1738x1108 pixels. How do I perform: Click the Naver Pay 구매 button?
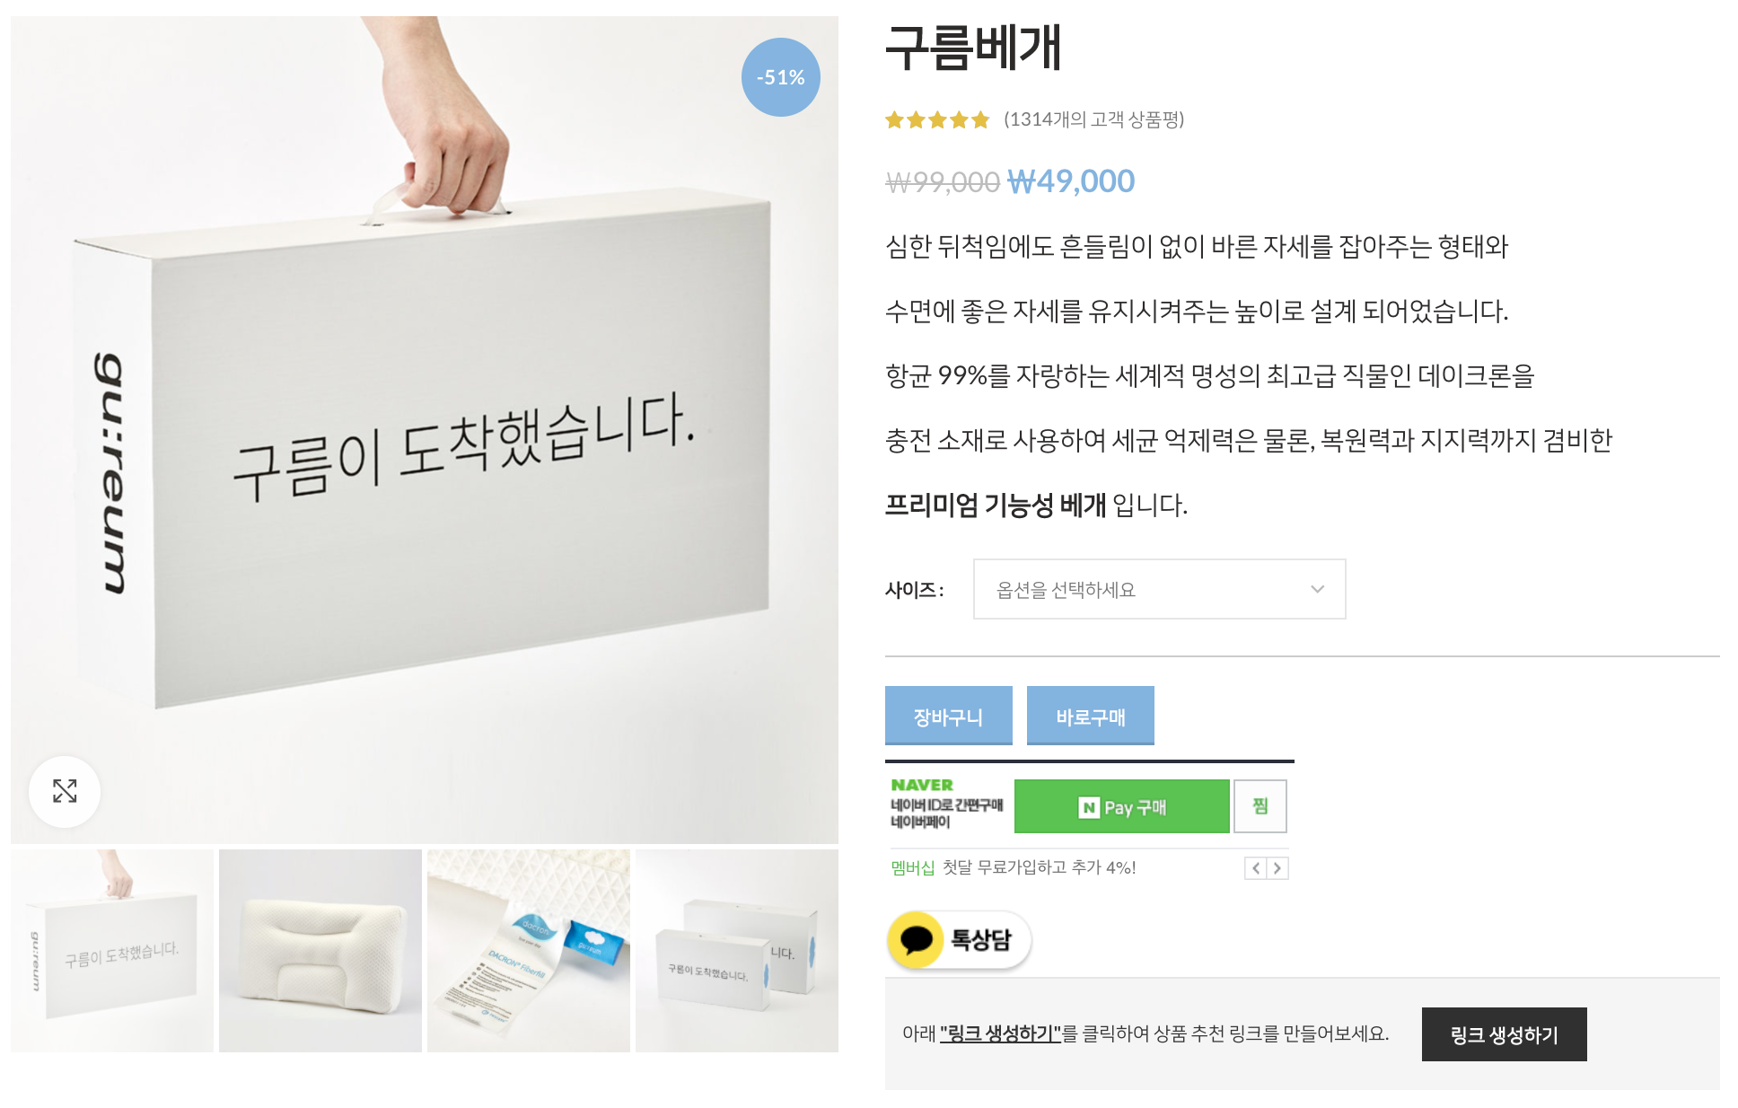click(x=1121, y=806)
